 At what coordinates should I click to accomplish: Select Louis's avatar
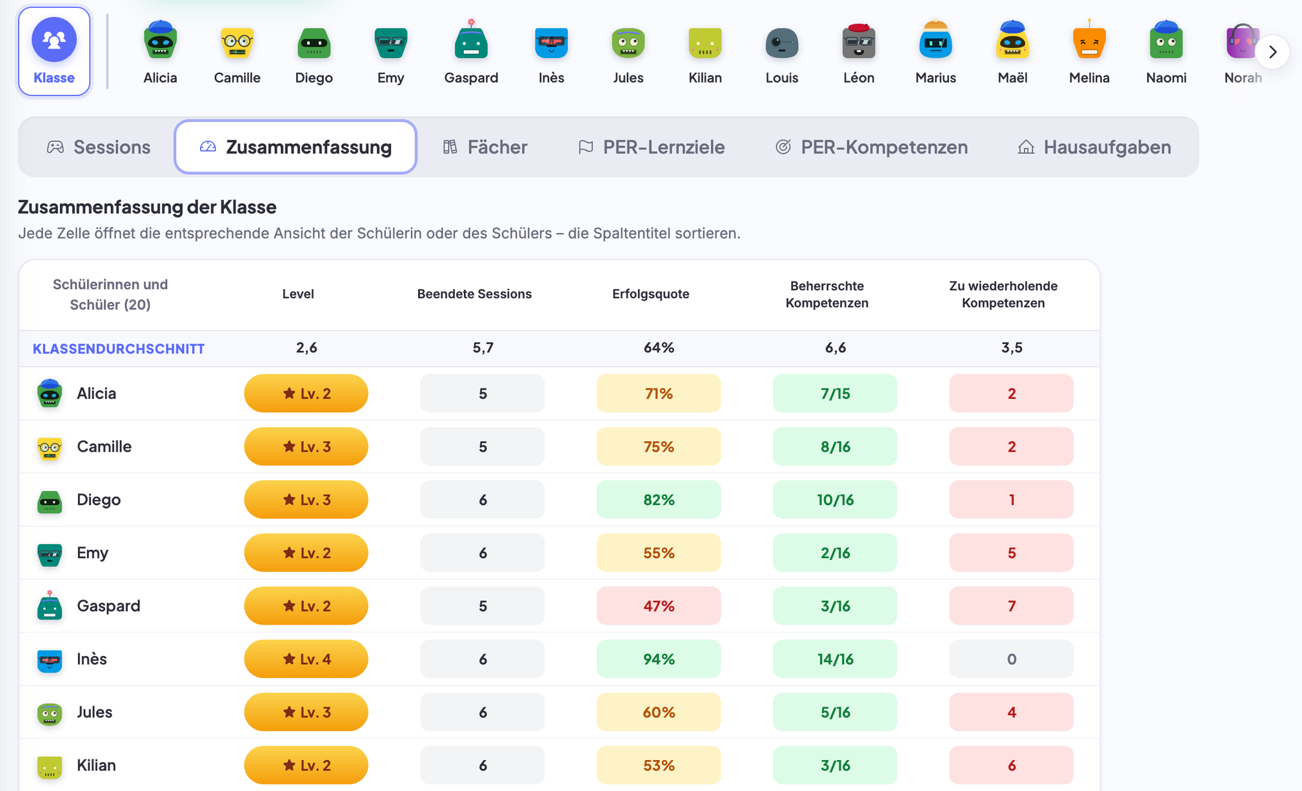click(x=781, y=52)
